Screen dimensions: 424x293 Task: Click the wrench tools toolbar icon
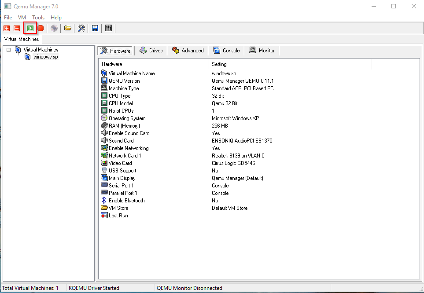pos(81,28)
